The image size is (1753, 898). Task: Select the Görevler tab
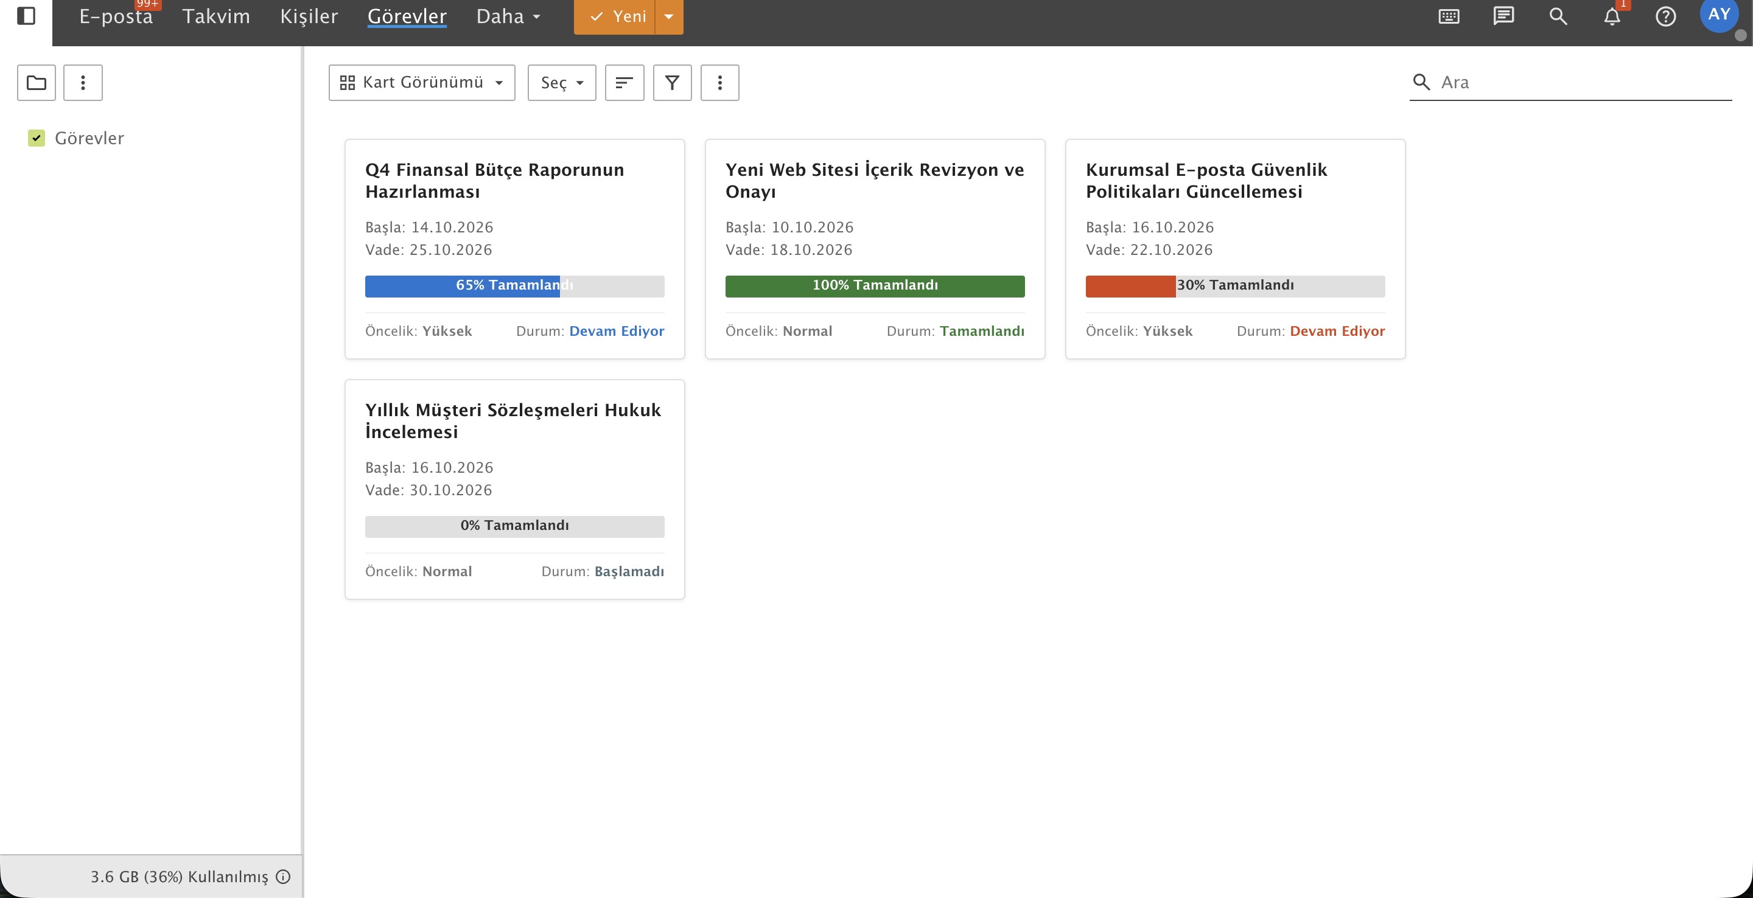[x=407, y=16]
